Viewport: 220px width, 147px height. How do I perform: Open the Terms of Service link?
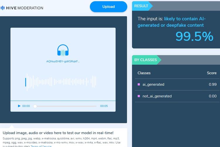(41, 146)
